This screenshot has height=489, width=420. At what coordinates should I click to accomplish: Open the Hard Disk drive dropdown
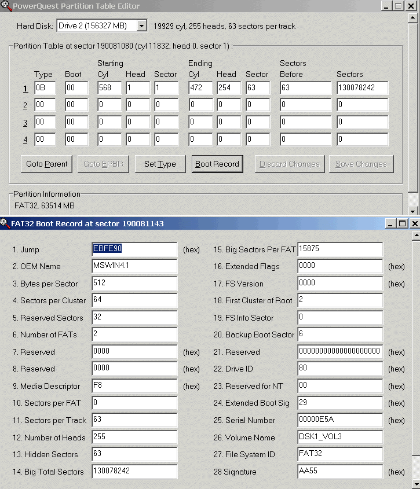[x=142, y=26]
